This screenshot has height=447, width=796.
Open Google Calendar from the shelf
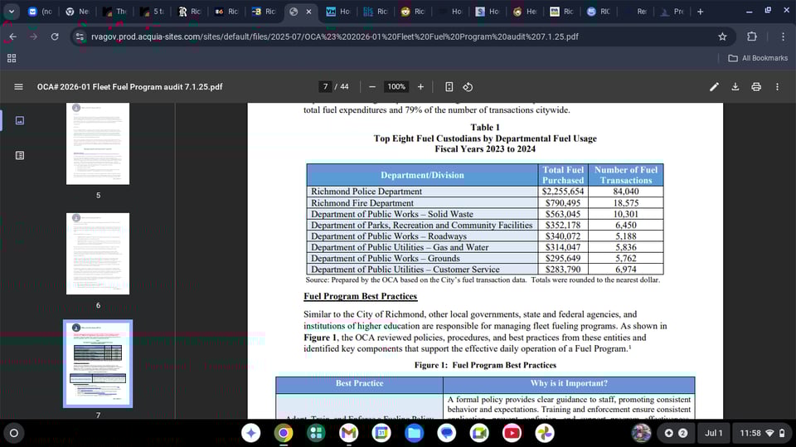[381, 433]
